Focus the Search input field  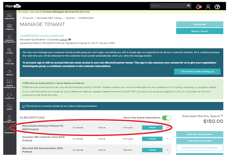click(x=169, y=6)
